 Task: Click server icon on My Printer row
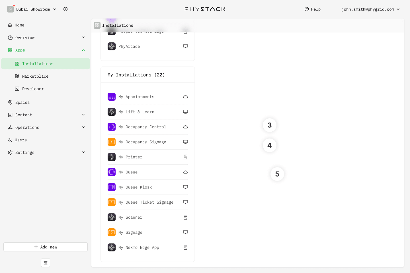[x=185, y=157]
